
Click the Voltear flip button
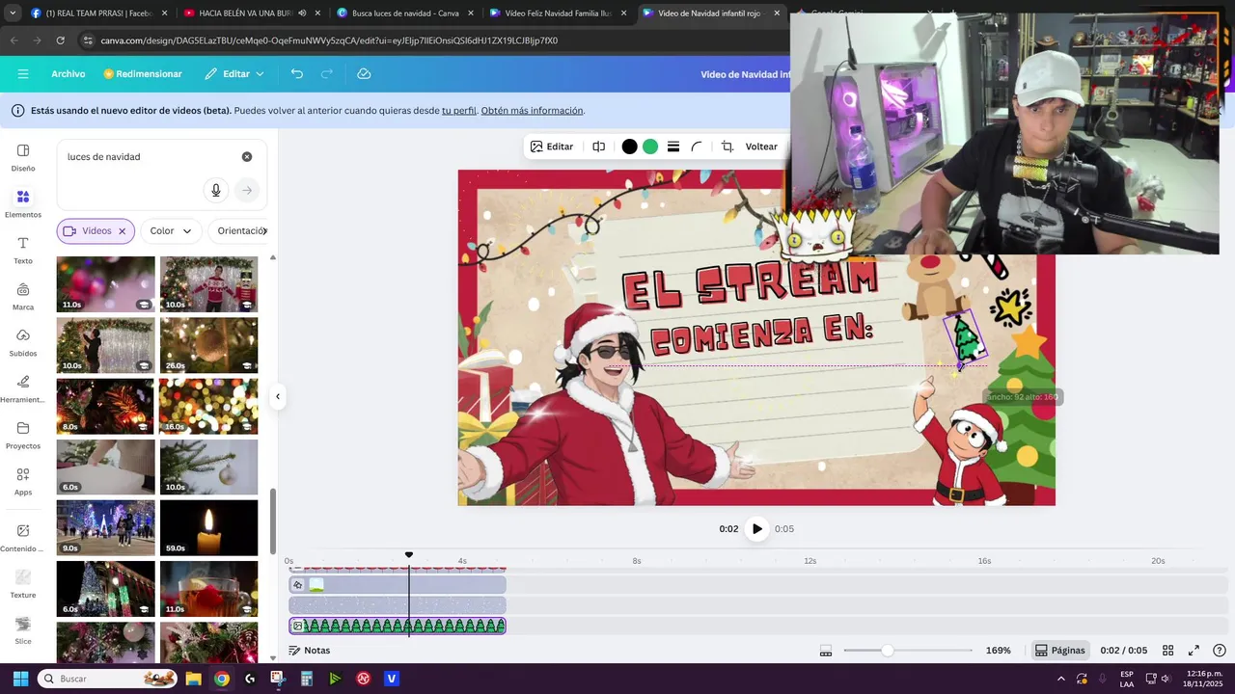761,147
